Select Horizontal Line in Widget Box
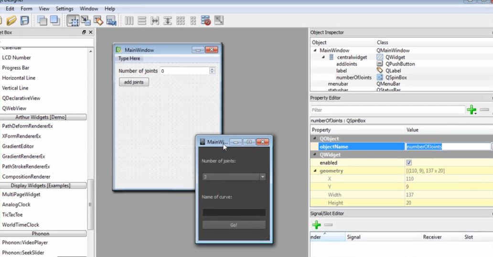The image size is (493, 257). pos(19,78)
